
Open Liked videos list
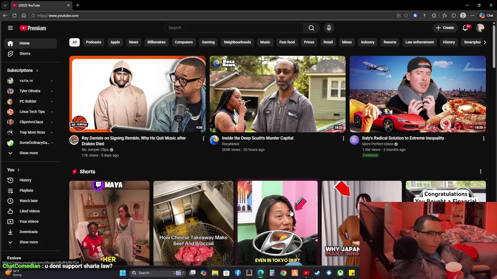[x=31, y=211]
